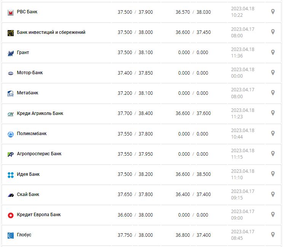Viewport: 283px width, 247px height.
Task: Click the map pin for РВС Банк
Action: 273,12
